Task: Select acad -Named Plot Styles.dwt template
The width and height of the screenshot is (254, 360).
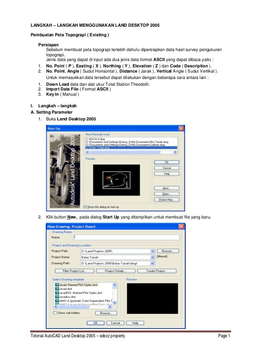Action: coord(76,285)
